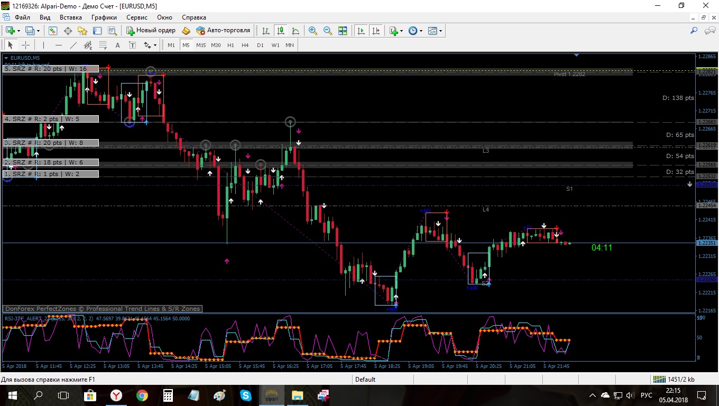719x406 pixels.
Task: Select the text label tool
Action: [133, 45]
